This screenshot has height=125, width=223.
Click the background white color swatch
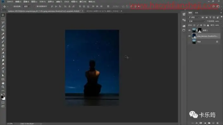(x=4, y=99)
